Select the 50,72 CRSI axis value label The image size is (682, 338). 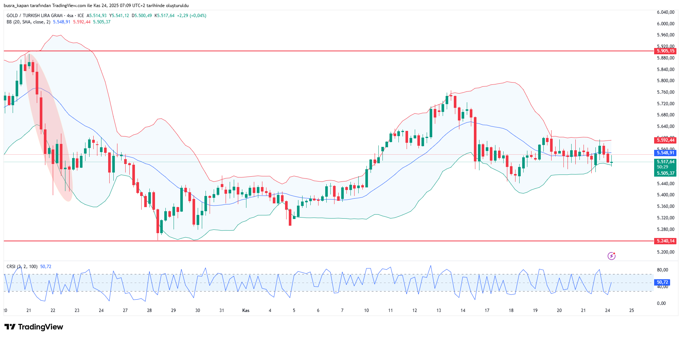[x=662, y=282]
